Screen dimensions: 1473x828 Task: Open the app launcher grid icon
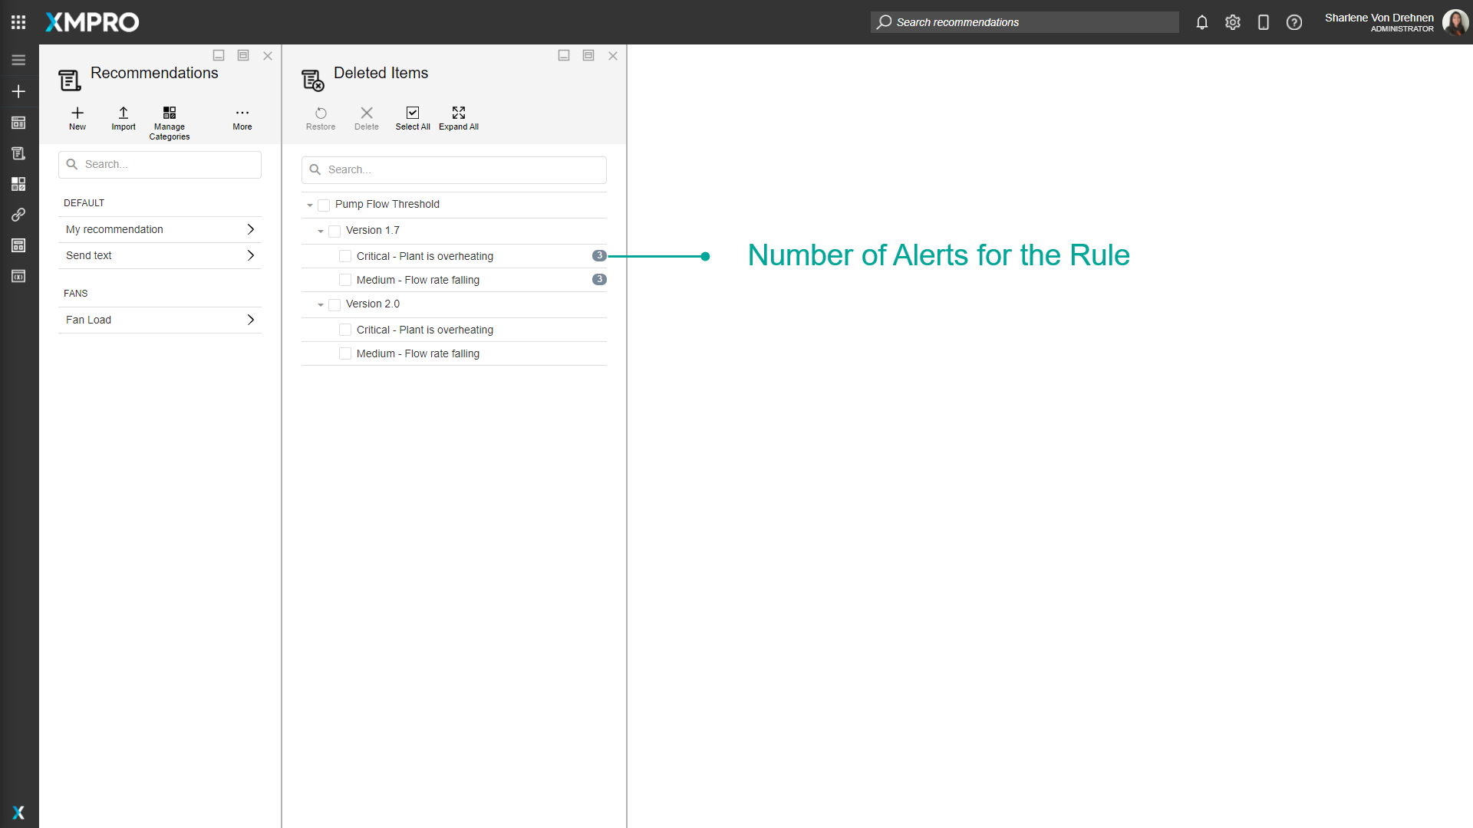[18, 22]
